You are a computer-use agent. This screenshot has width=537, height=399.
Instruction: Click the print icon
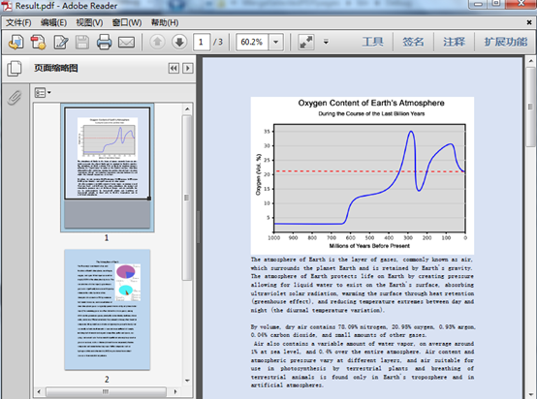coord(104,42)
